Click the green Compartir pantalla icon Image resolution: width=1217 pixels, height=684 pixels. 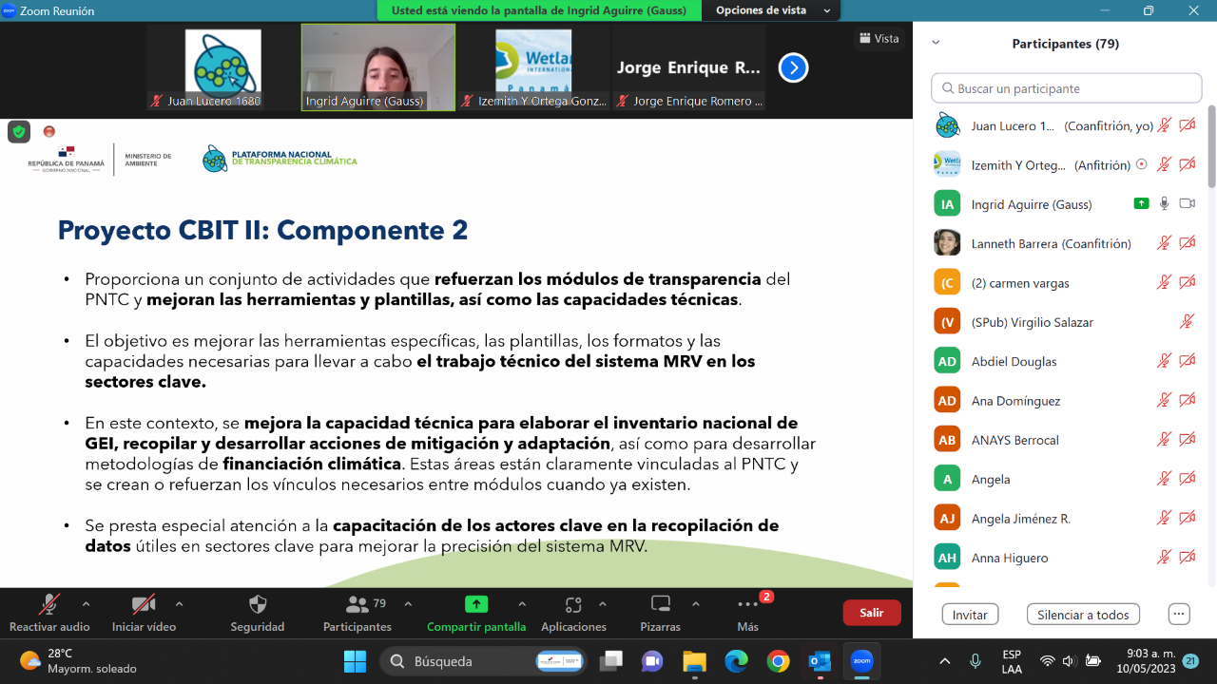pos(476,604)
